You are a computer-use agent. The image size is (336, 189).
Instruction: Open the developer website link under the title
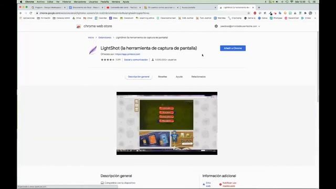pos(128,54)
